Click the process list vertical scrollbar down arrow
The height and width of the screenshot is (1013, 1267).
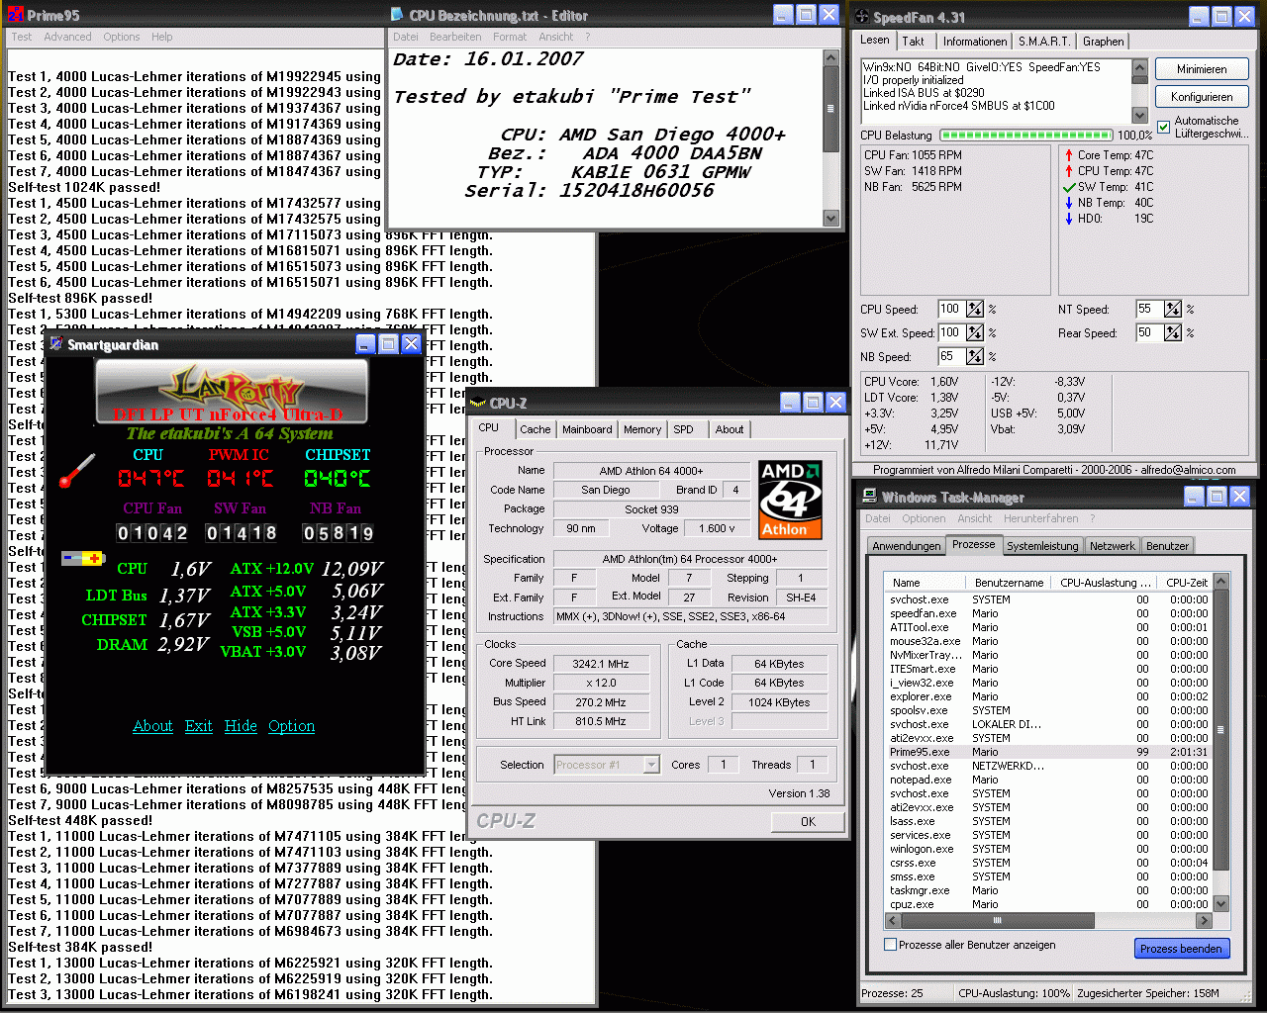click(1220, 903)
